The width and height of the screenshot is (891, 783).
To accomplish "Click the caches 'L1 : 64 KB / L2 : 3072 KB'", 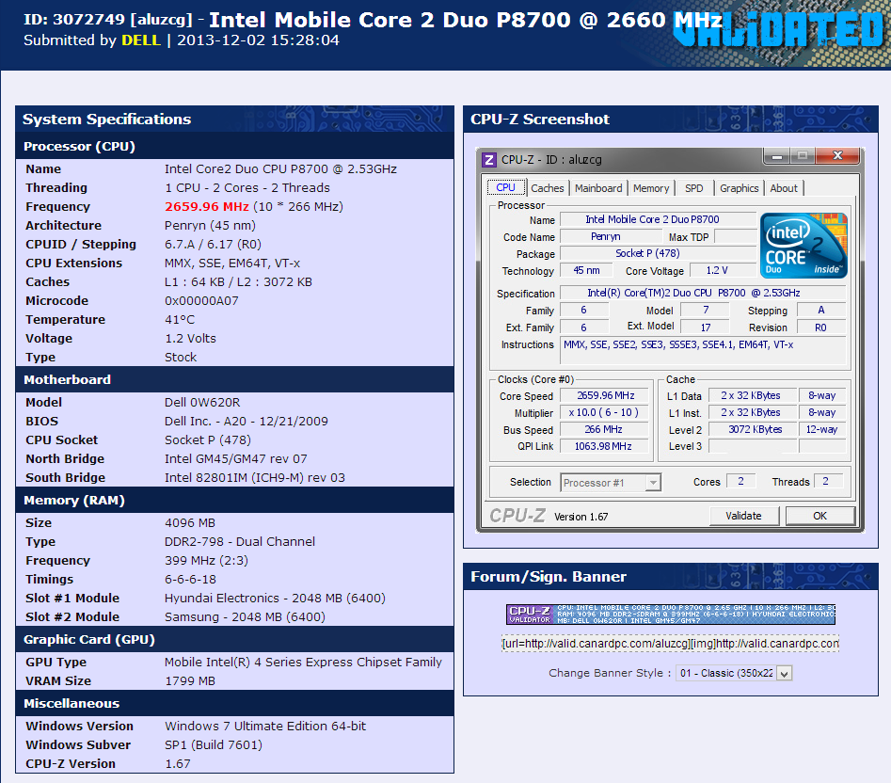I will 239,281.
